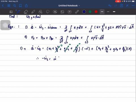Toggle the read-only/zoom window tool
136x102 pixels.
click(11, 12)
